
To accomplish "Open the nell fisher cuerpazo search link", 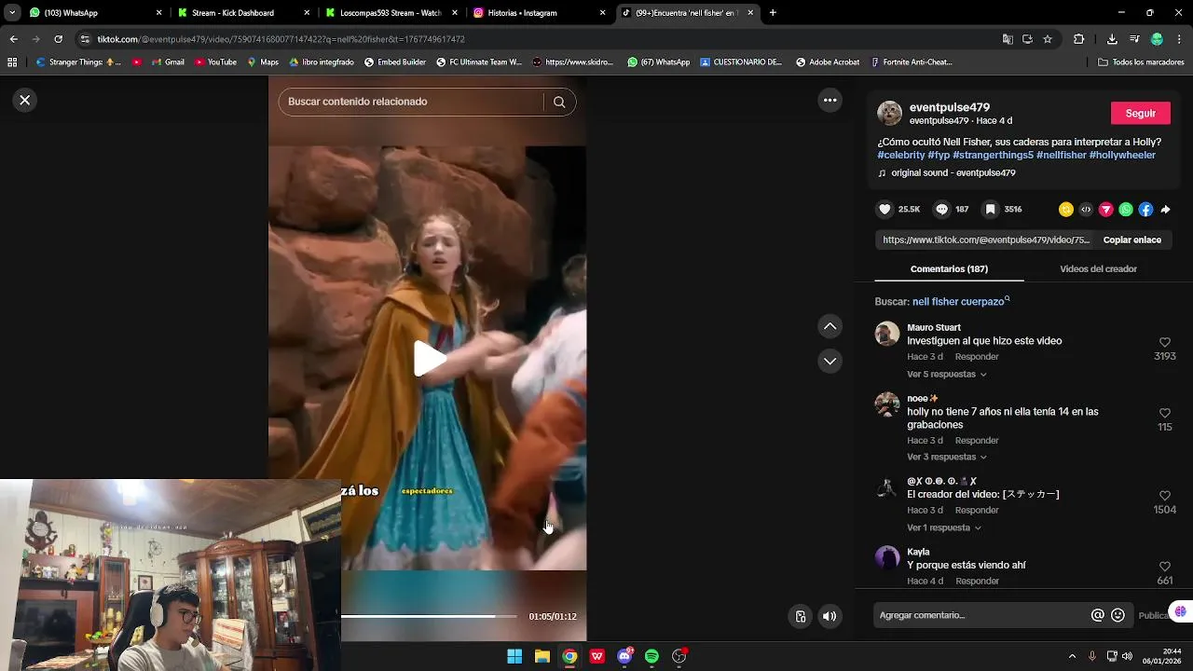I will point(960,302).
